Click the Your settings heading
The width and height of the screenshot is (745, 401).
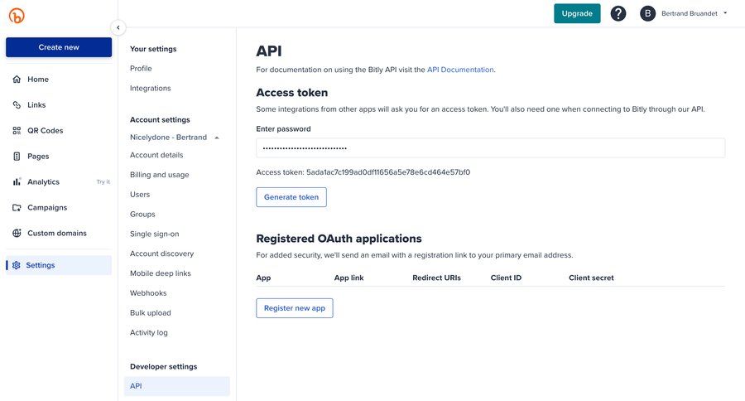click(x=153, y=49)
